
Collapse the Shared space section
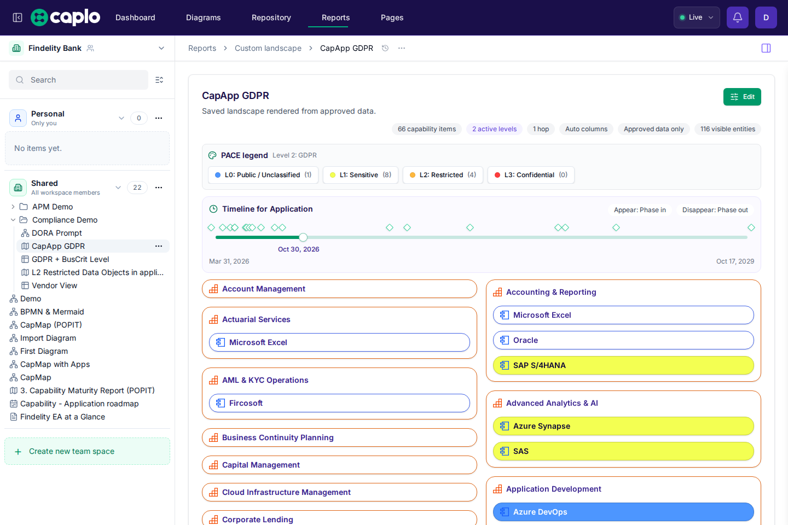coord(118,188)
